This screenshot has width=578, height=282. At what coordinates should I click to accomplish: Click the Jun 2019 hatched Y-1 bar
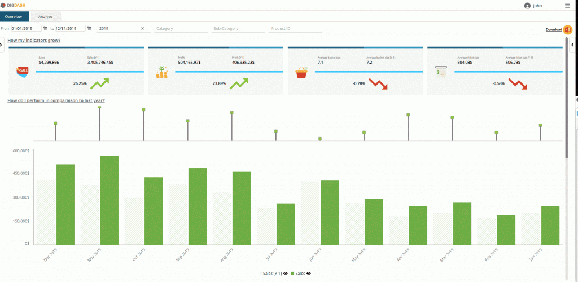point(311,213)
